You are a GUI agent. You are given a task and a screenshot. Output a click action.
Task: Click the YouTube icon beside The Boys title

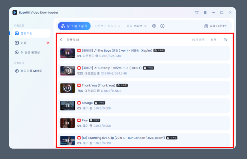click(79, 51)
